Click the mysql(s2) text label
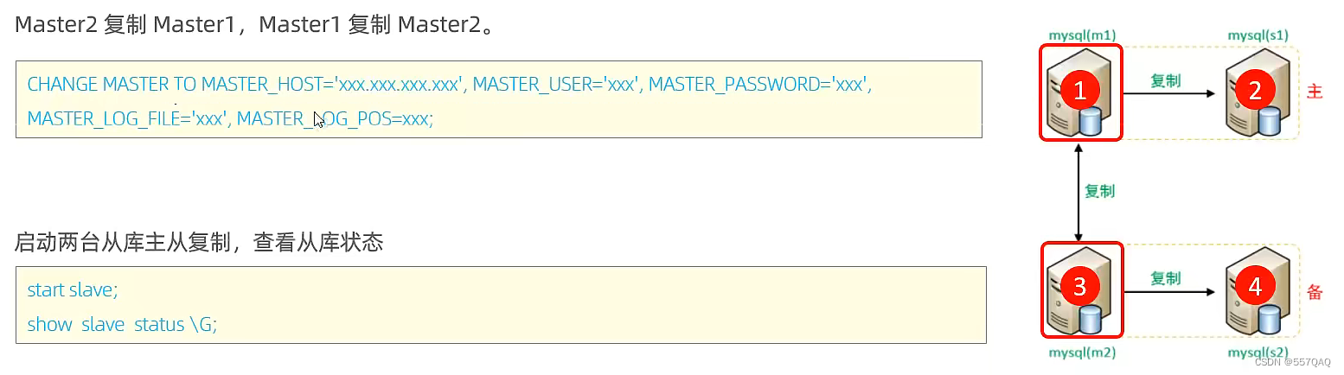Screen dimensions: 1344x375 [1258, 353]
